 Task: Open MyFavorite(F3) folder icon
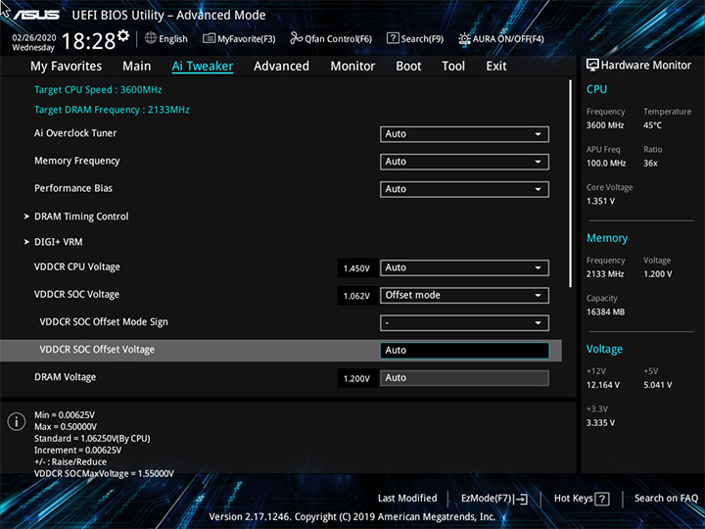(x=209, y=38)
